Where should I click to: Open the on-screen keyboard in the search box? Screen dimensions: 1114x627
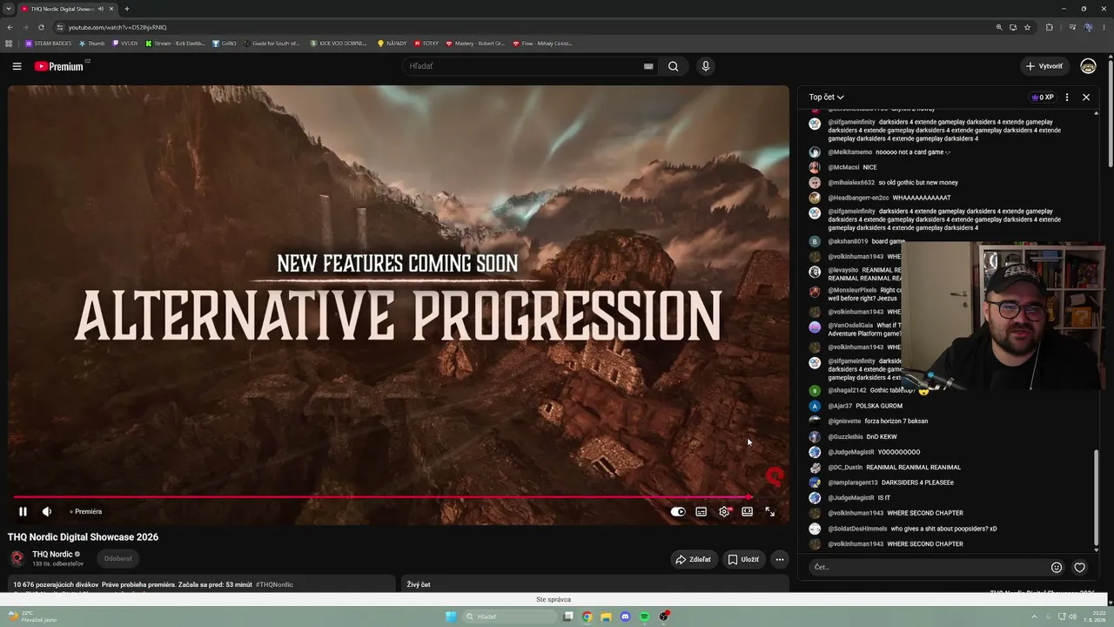point(648,66)
